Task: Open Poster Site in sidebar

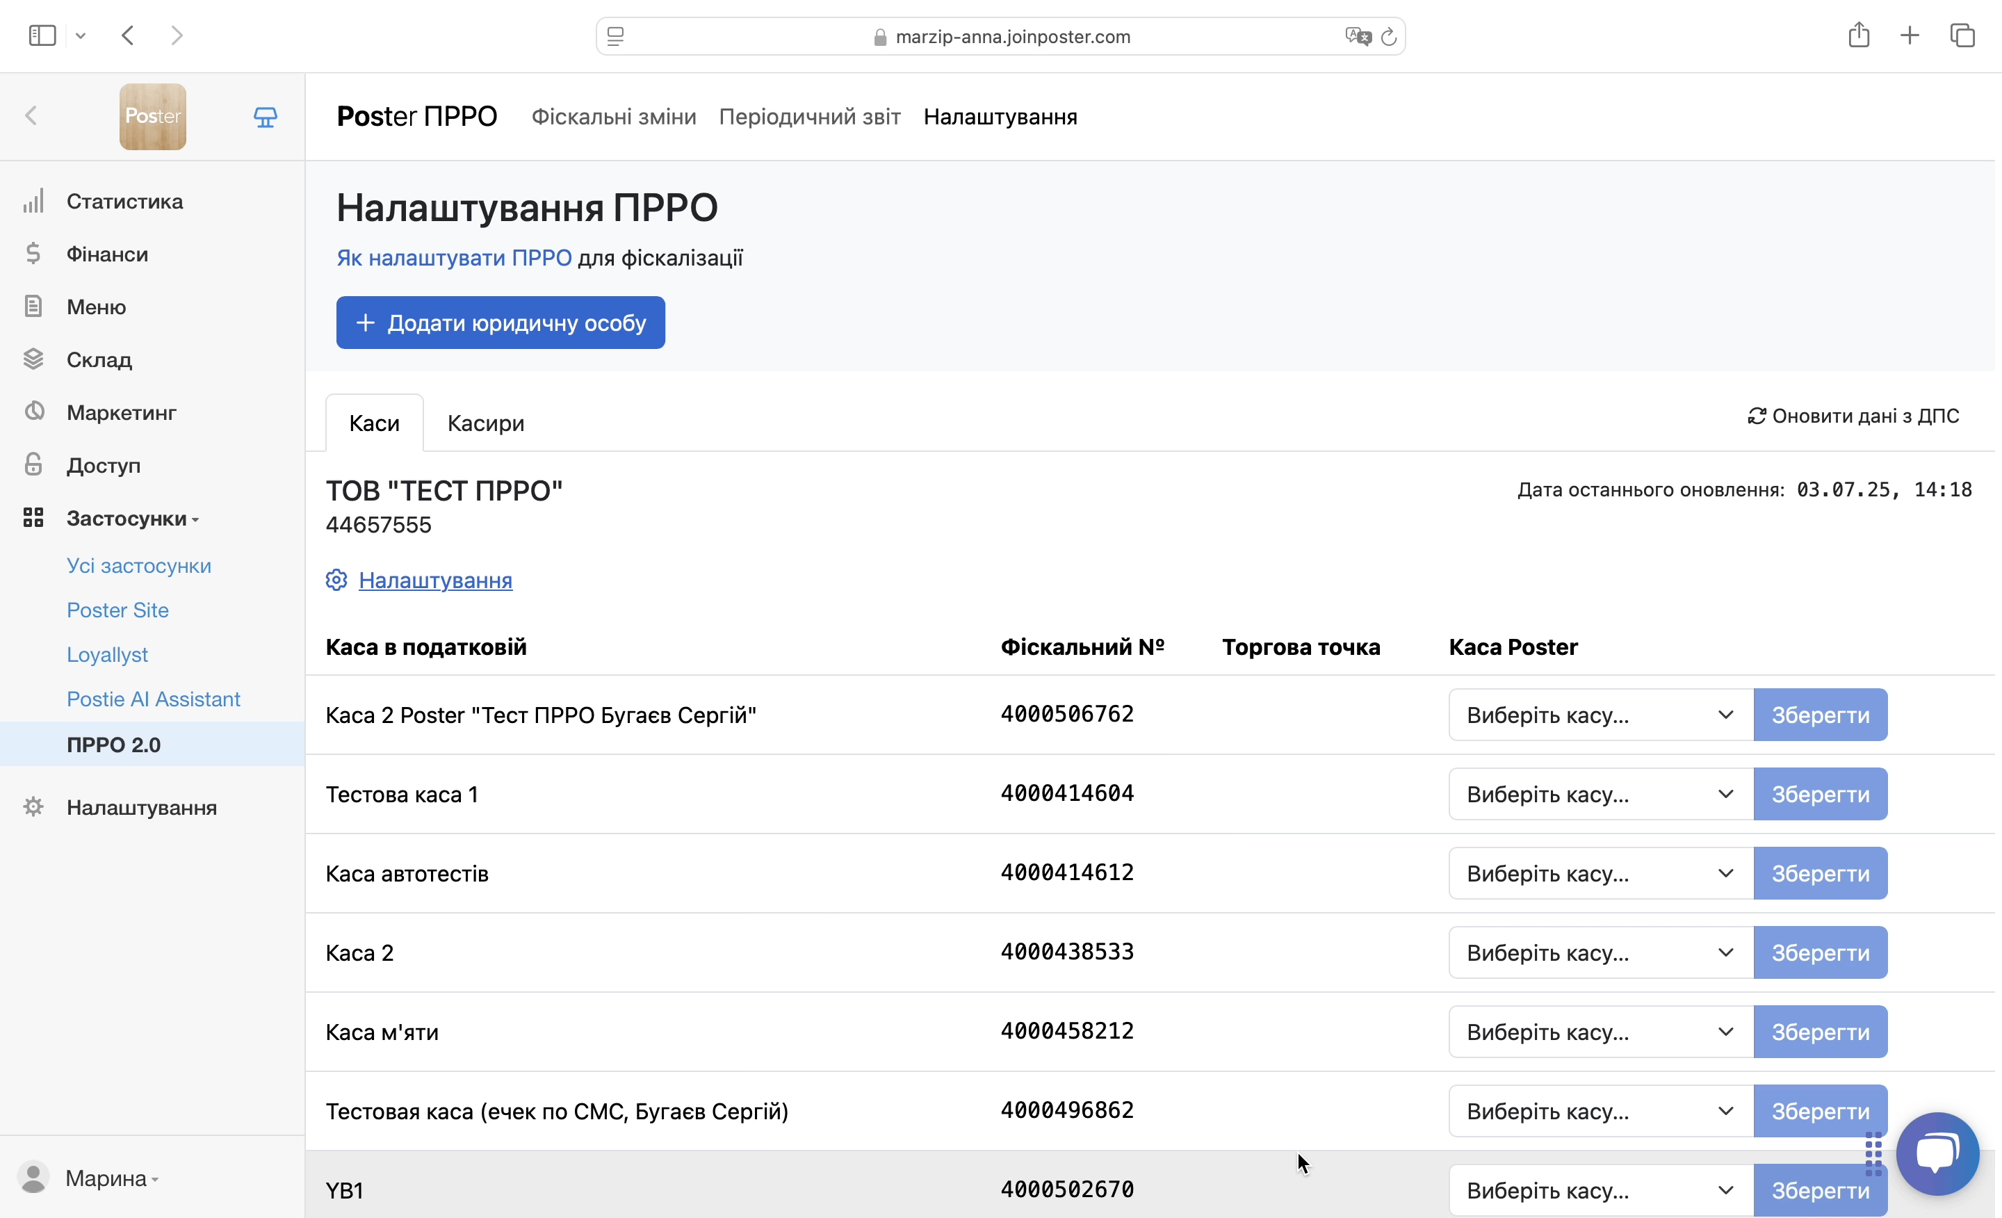Action: [117, 610]
